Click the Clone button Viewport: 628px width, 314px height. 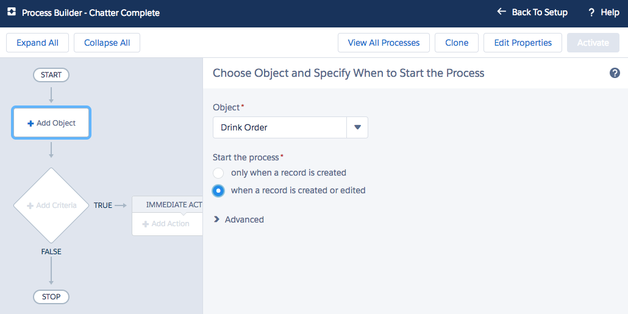click(x=457, y=43)
